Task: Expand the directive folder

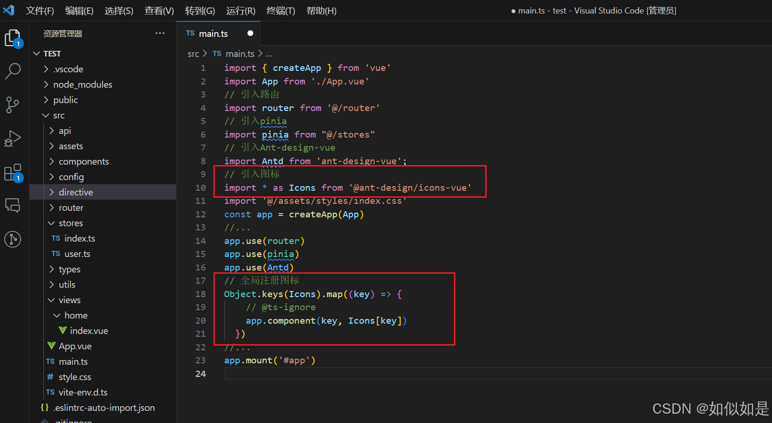Action: (52, 192)
